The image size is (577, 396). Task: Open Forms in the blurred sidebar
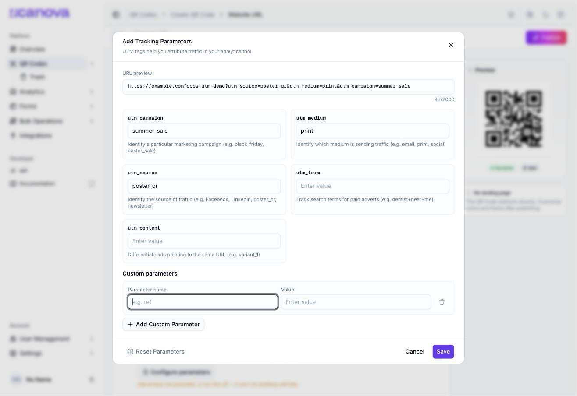pyautogui.click(x=28, y=106)
